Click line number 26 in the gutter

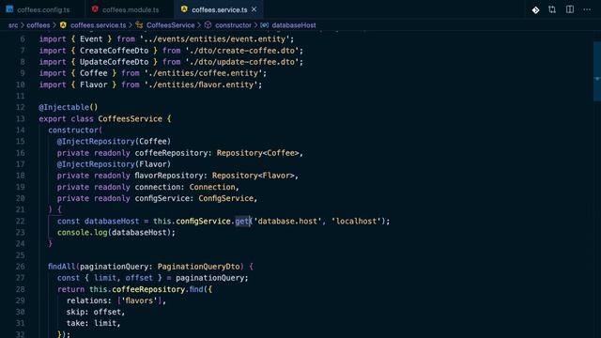tap(21, 267)
